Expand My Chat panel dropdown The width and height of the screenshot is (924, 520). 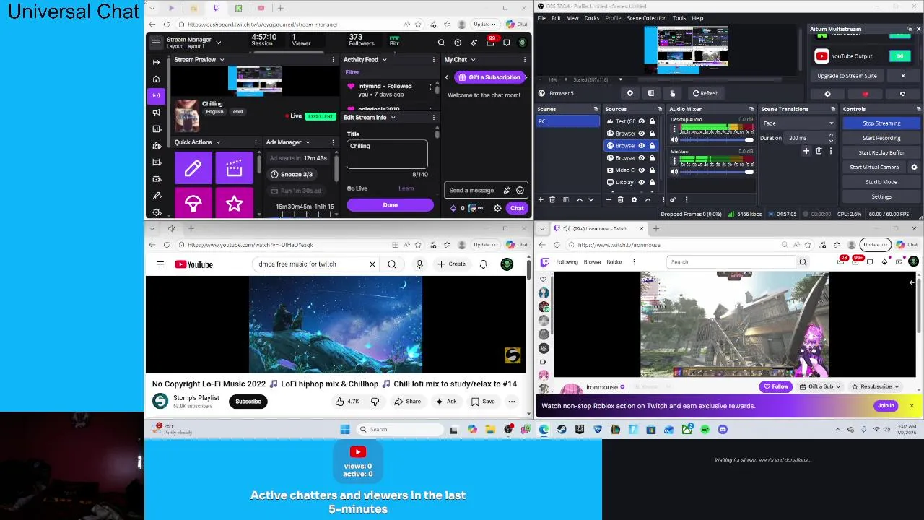(x=473, y=60)
